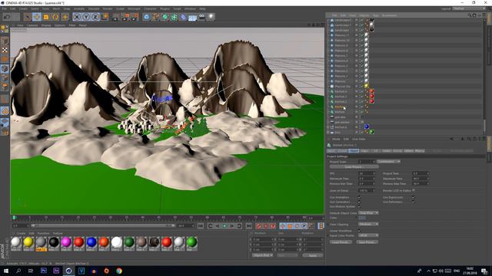Click the Floor environment icon
This screenshot has height=276, width=492.
pos(193,17)
